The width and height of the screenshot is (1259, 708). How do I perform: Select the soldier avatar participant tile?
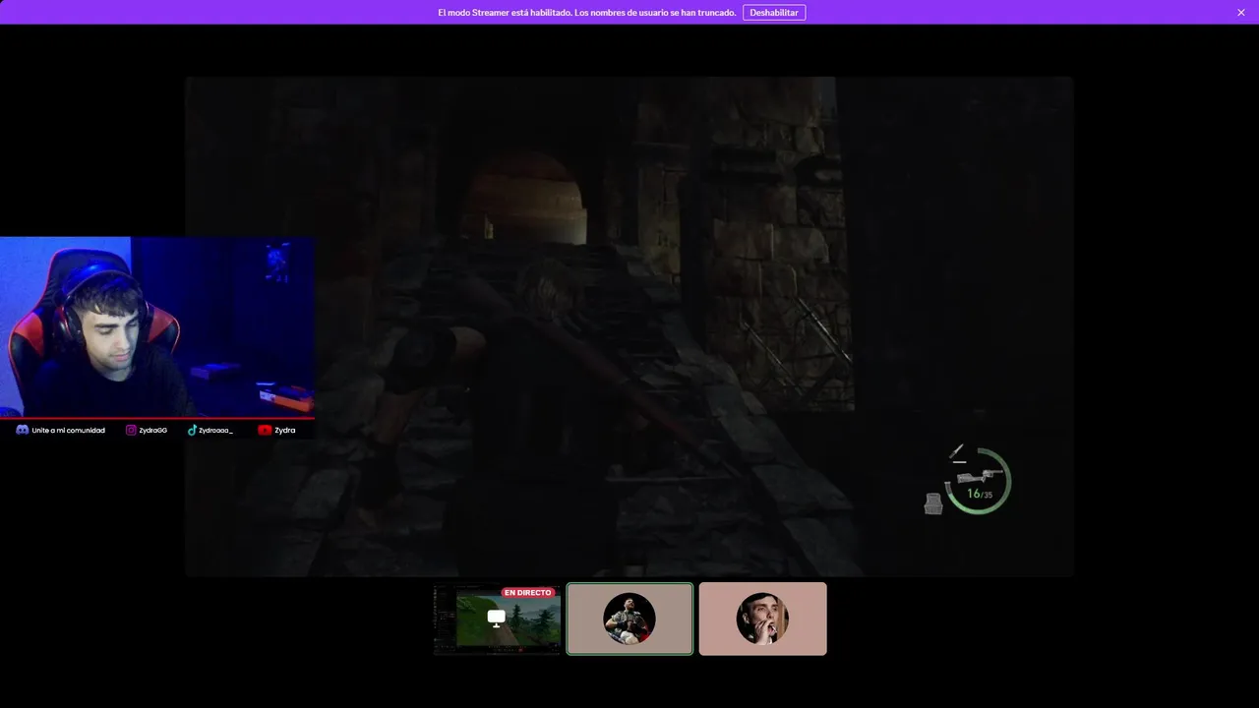(629, 619)
